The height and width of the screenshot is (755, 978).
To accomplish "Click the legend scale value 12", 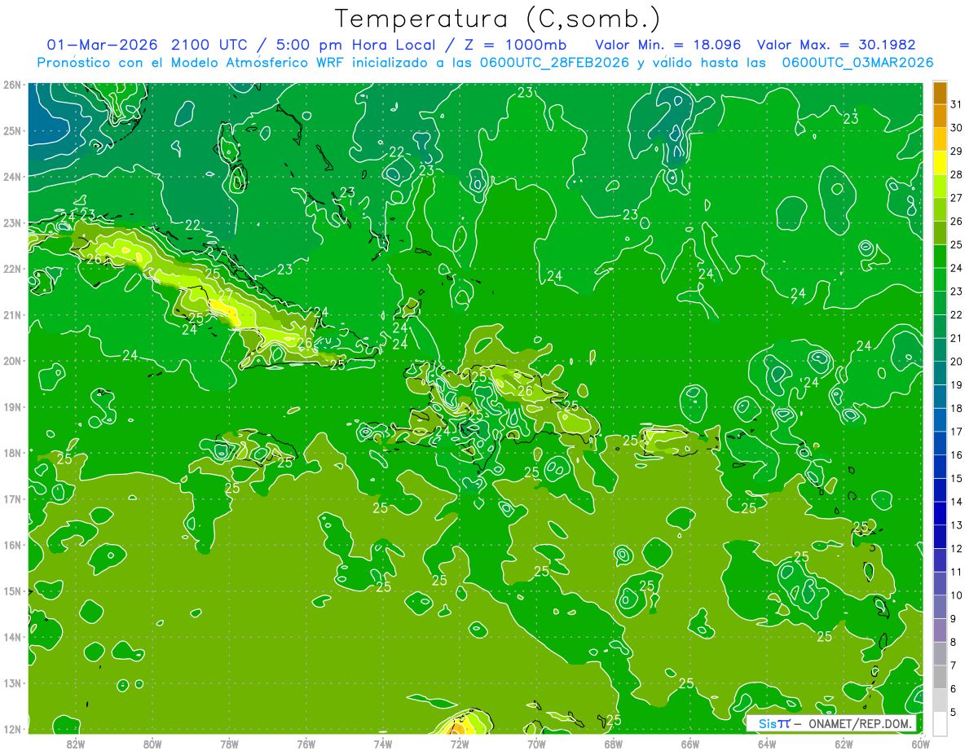I will (x=957, y=548).
